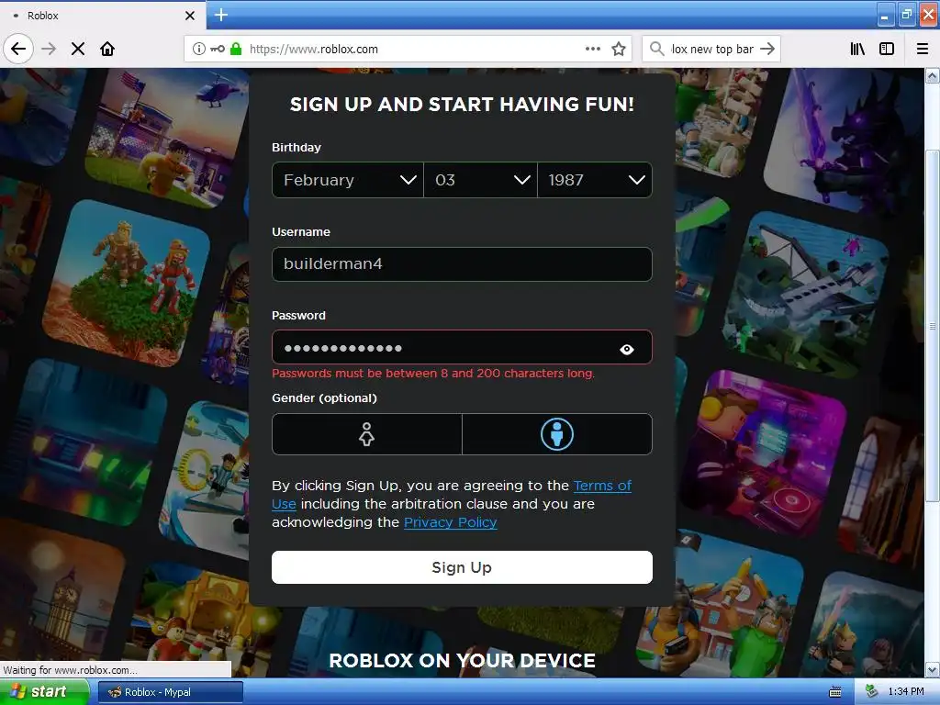Screen dimensions: 940x705
Task: Open the birthday year dropdown showing 1987
Action: click(x=595, y=180)
